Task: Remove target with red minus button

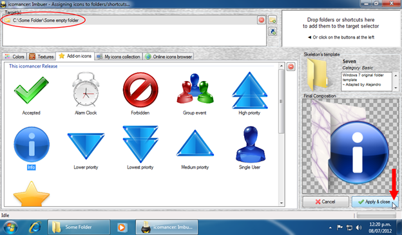Action: click(262, 20)
